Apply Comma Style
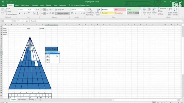This screenshot has height=103, width=184. 78,13
